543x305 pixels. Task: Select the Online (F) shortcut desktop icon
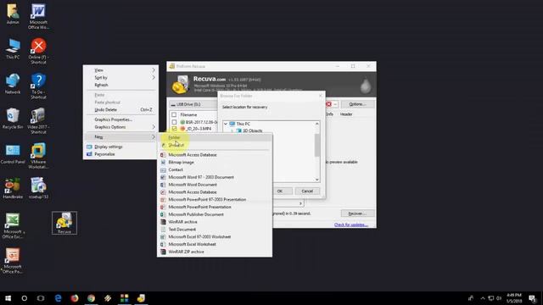38,51
